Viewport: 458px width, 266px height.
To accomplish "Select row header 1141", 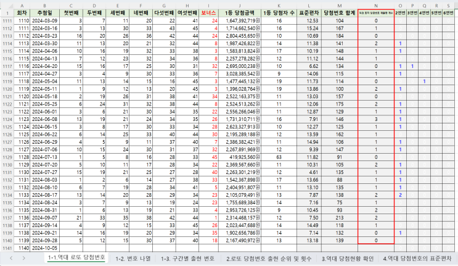I will point(7,248).
